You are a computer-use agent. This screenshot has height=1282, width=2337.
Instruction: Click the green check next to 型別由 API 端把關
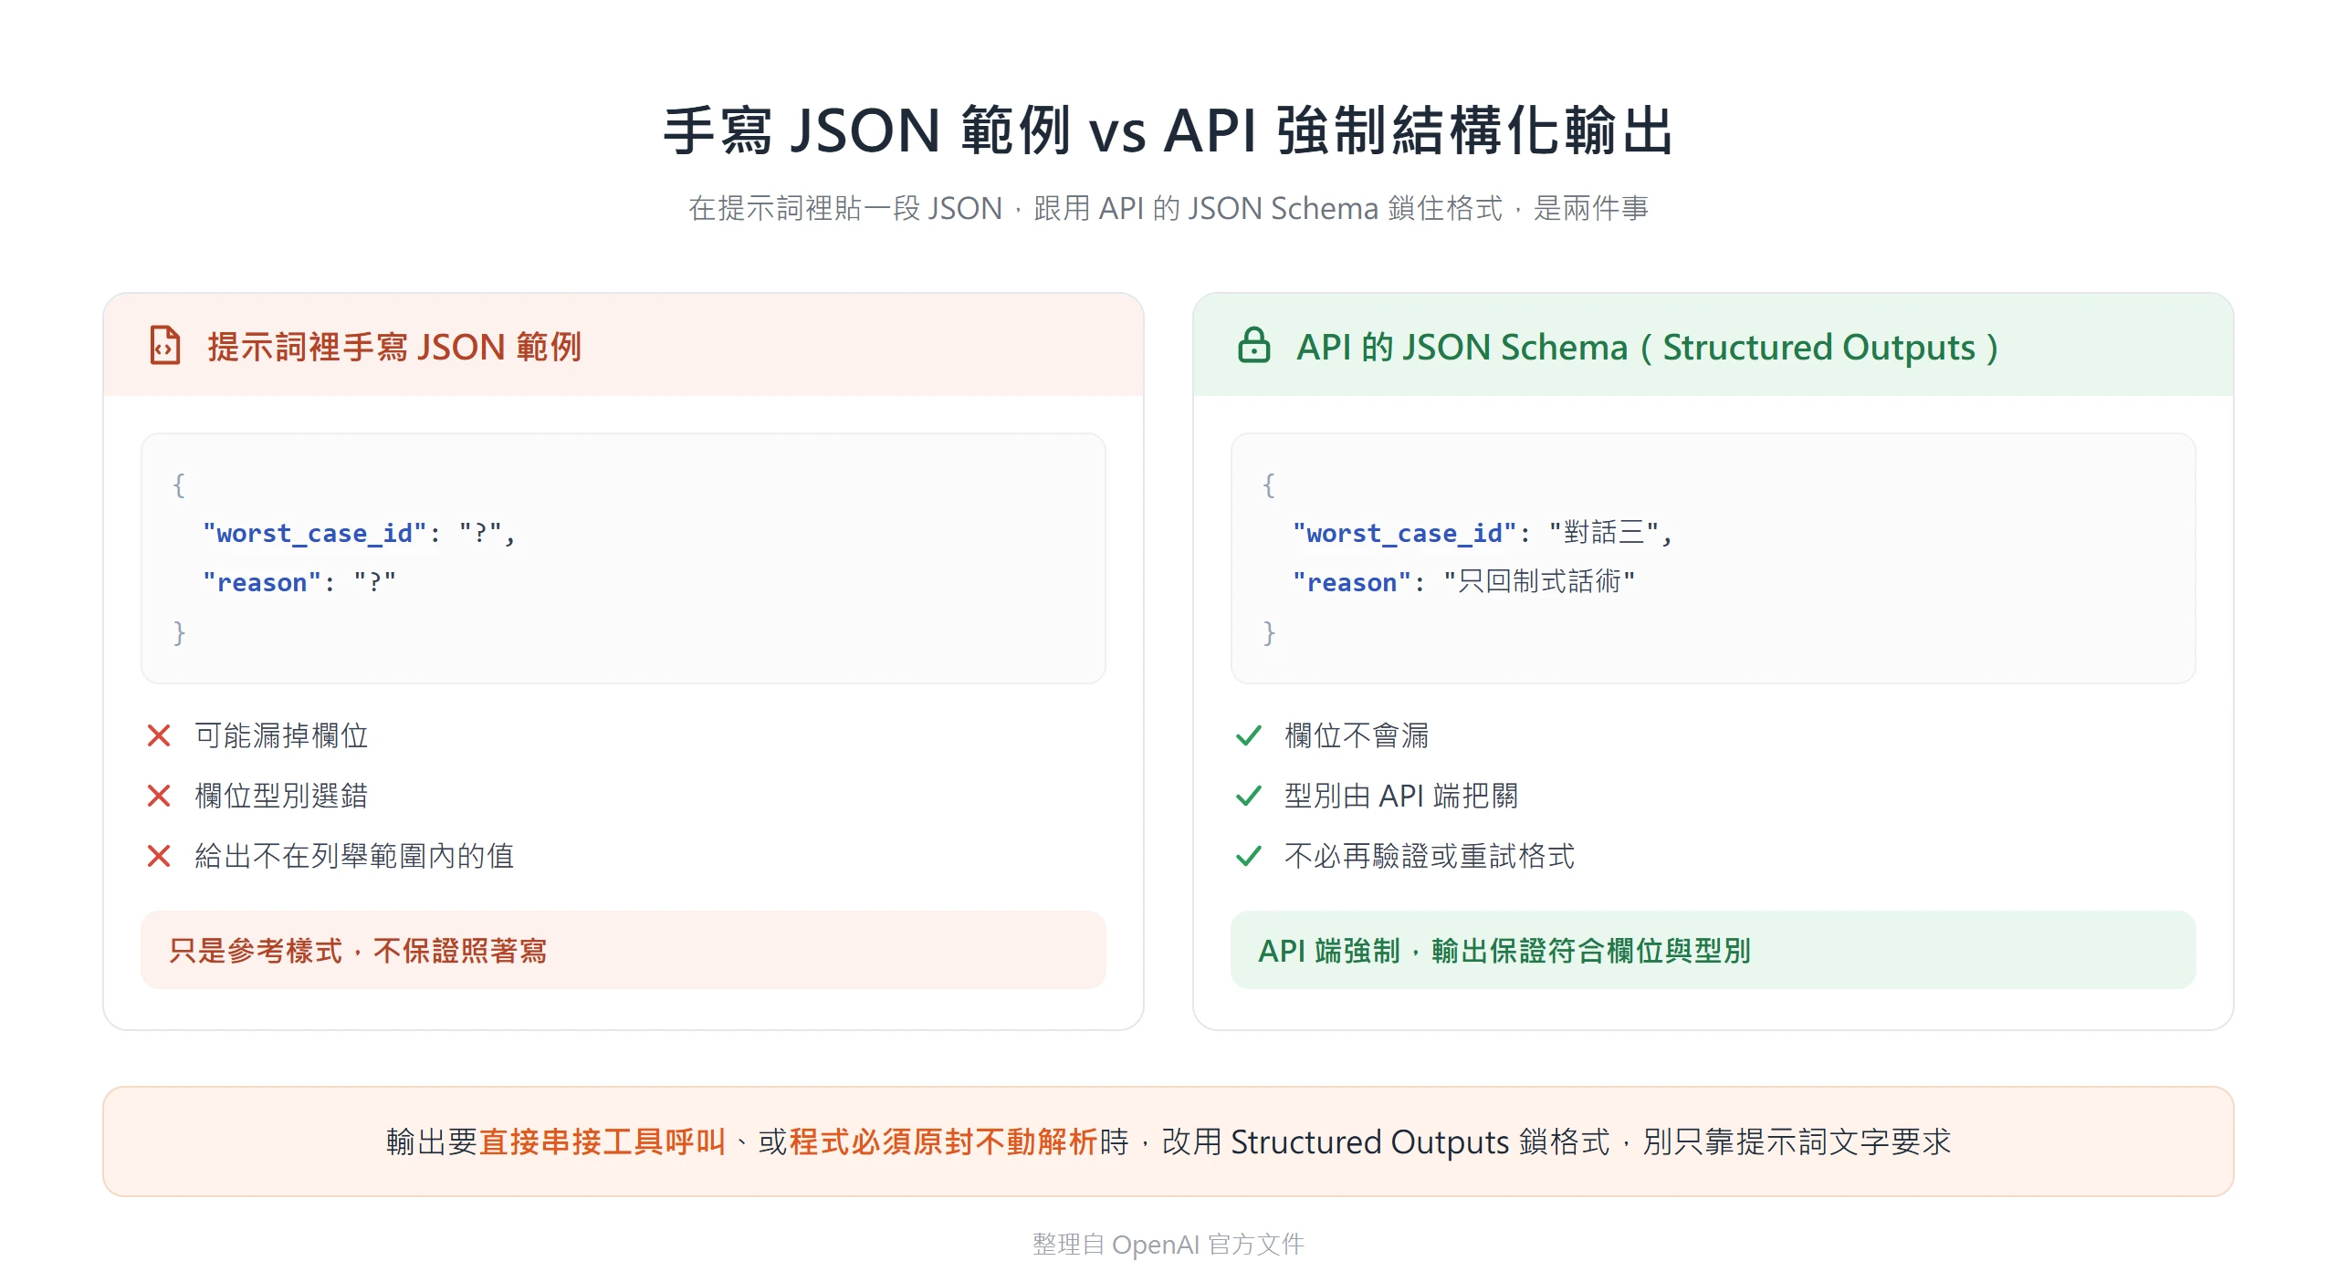tap(1248, 796)
